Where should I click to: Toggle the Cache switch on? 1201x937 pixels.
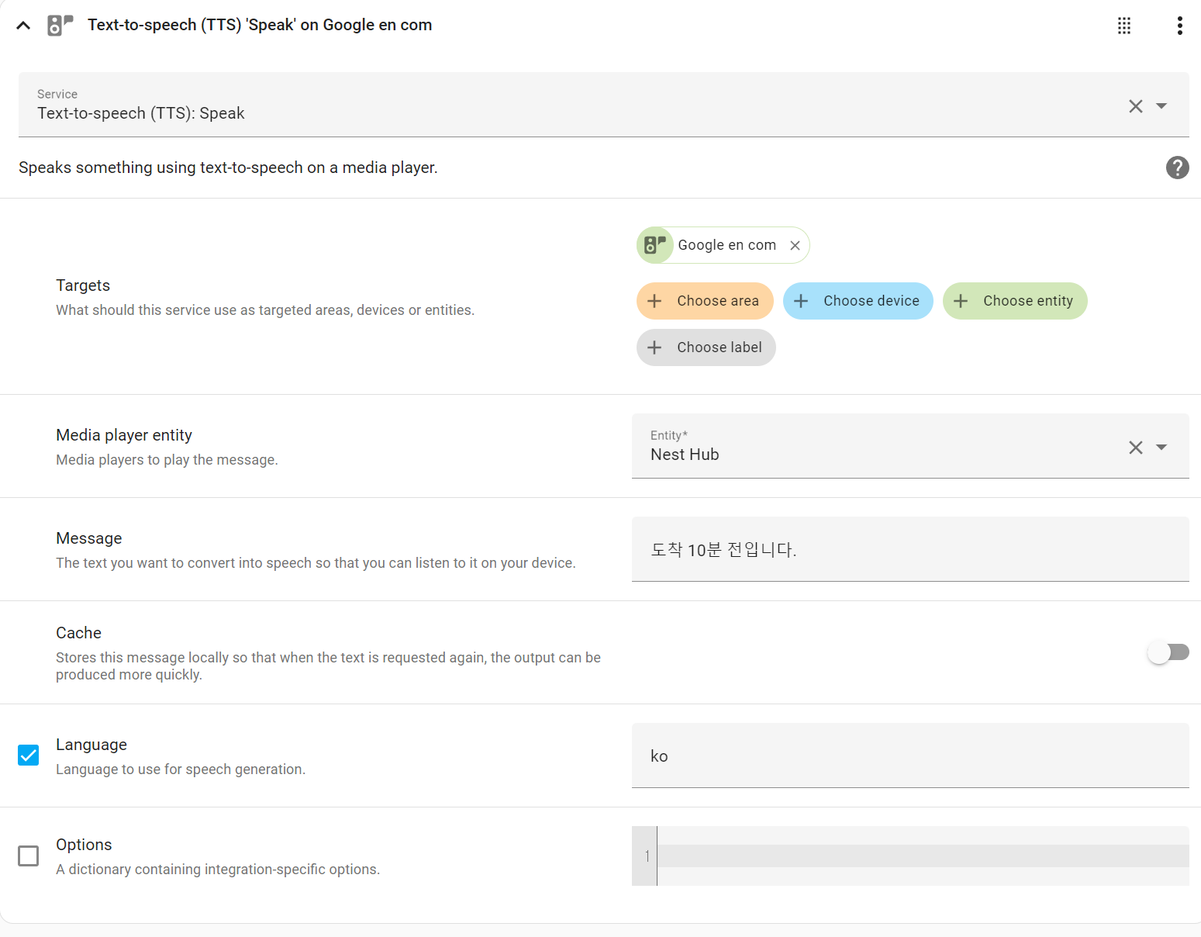tap(1168, 652)
